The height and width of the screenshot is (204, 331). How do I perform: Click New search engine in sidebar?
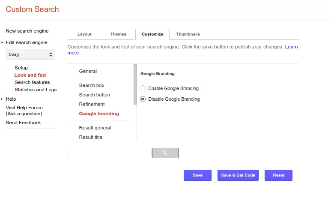27,31
